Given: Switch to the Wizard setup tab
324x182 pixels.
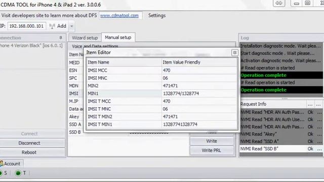Looking at the screenshot, I should pos(85,38).
